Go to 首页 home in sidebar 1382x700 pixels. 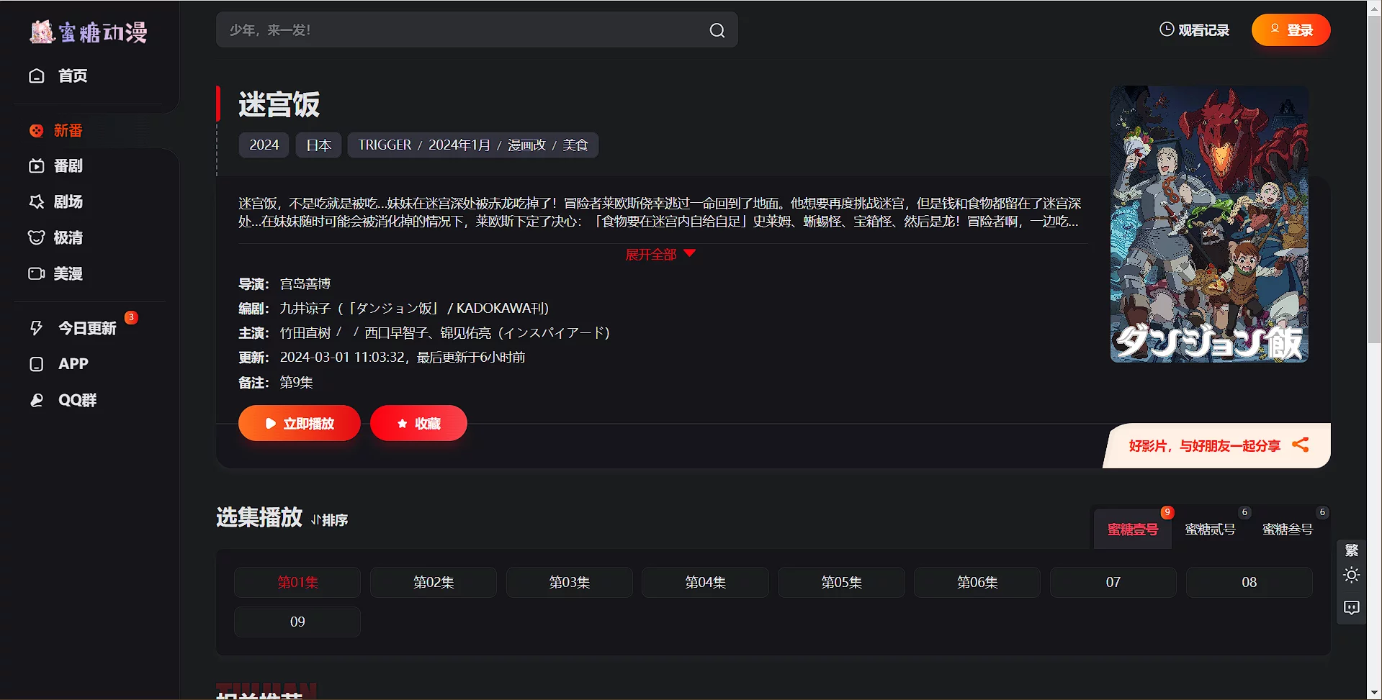click(59, 76)
